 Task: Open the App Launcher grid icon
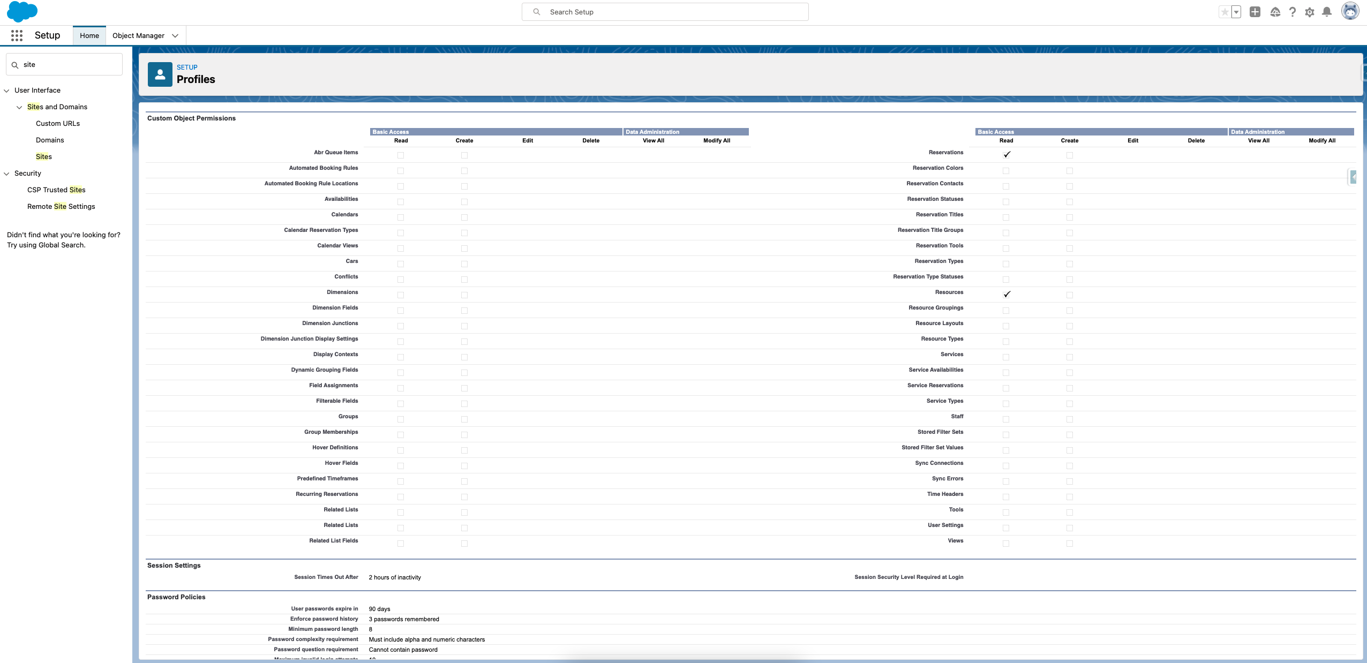[x=17, y=35]
